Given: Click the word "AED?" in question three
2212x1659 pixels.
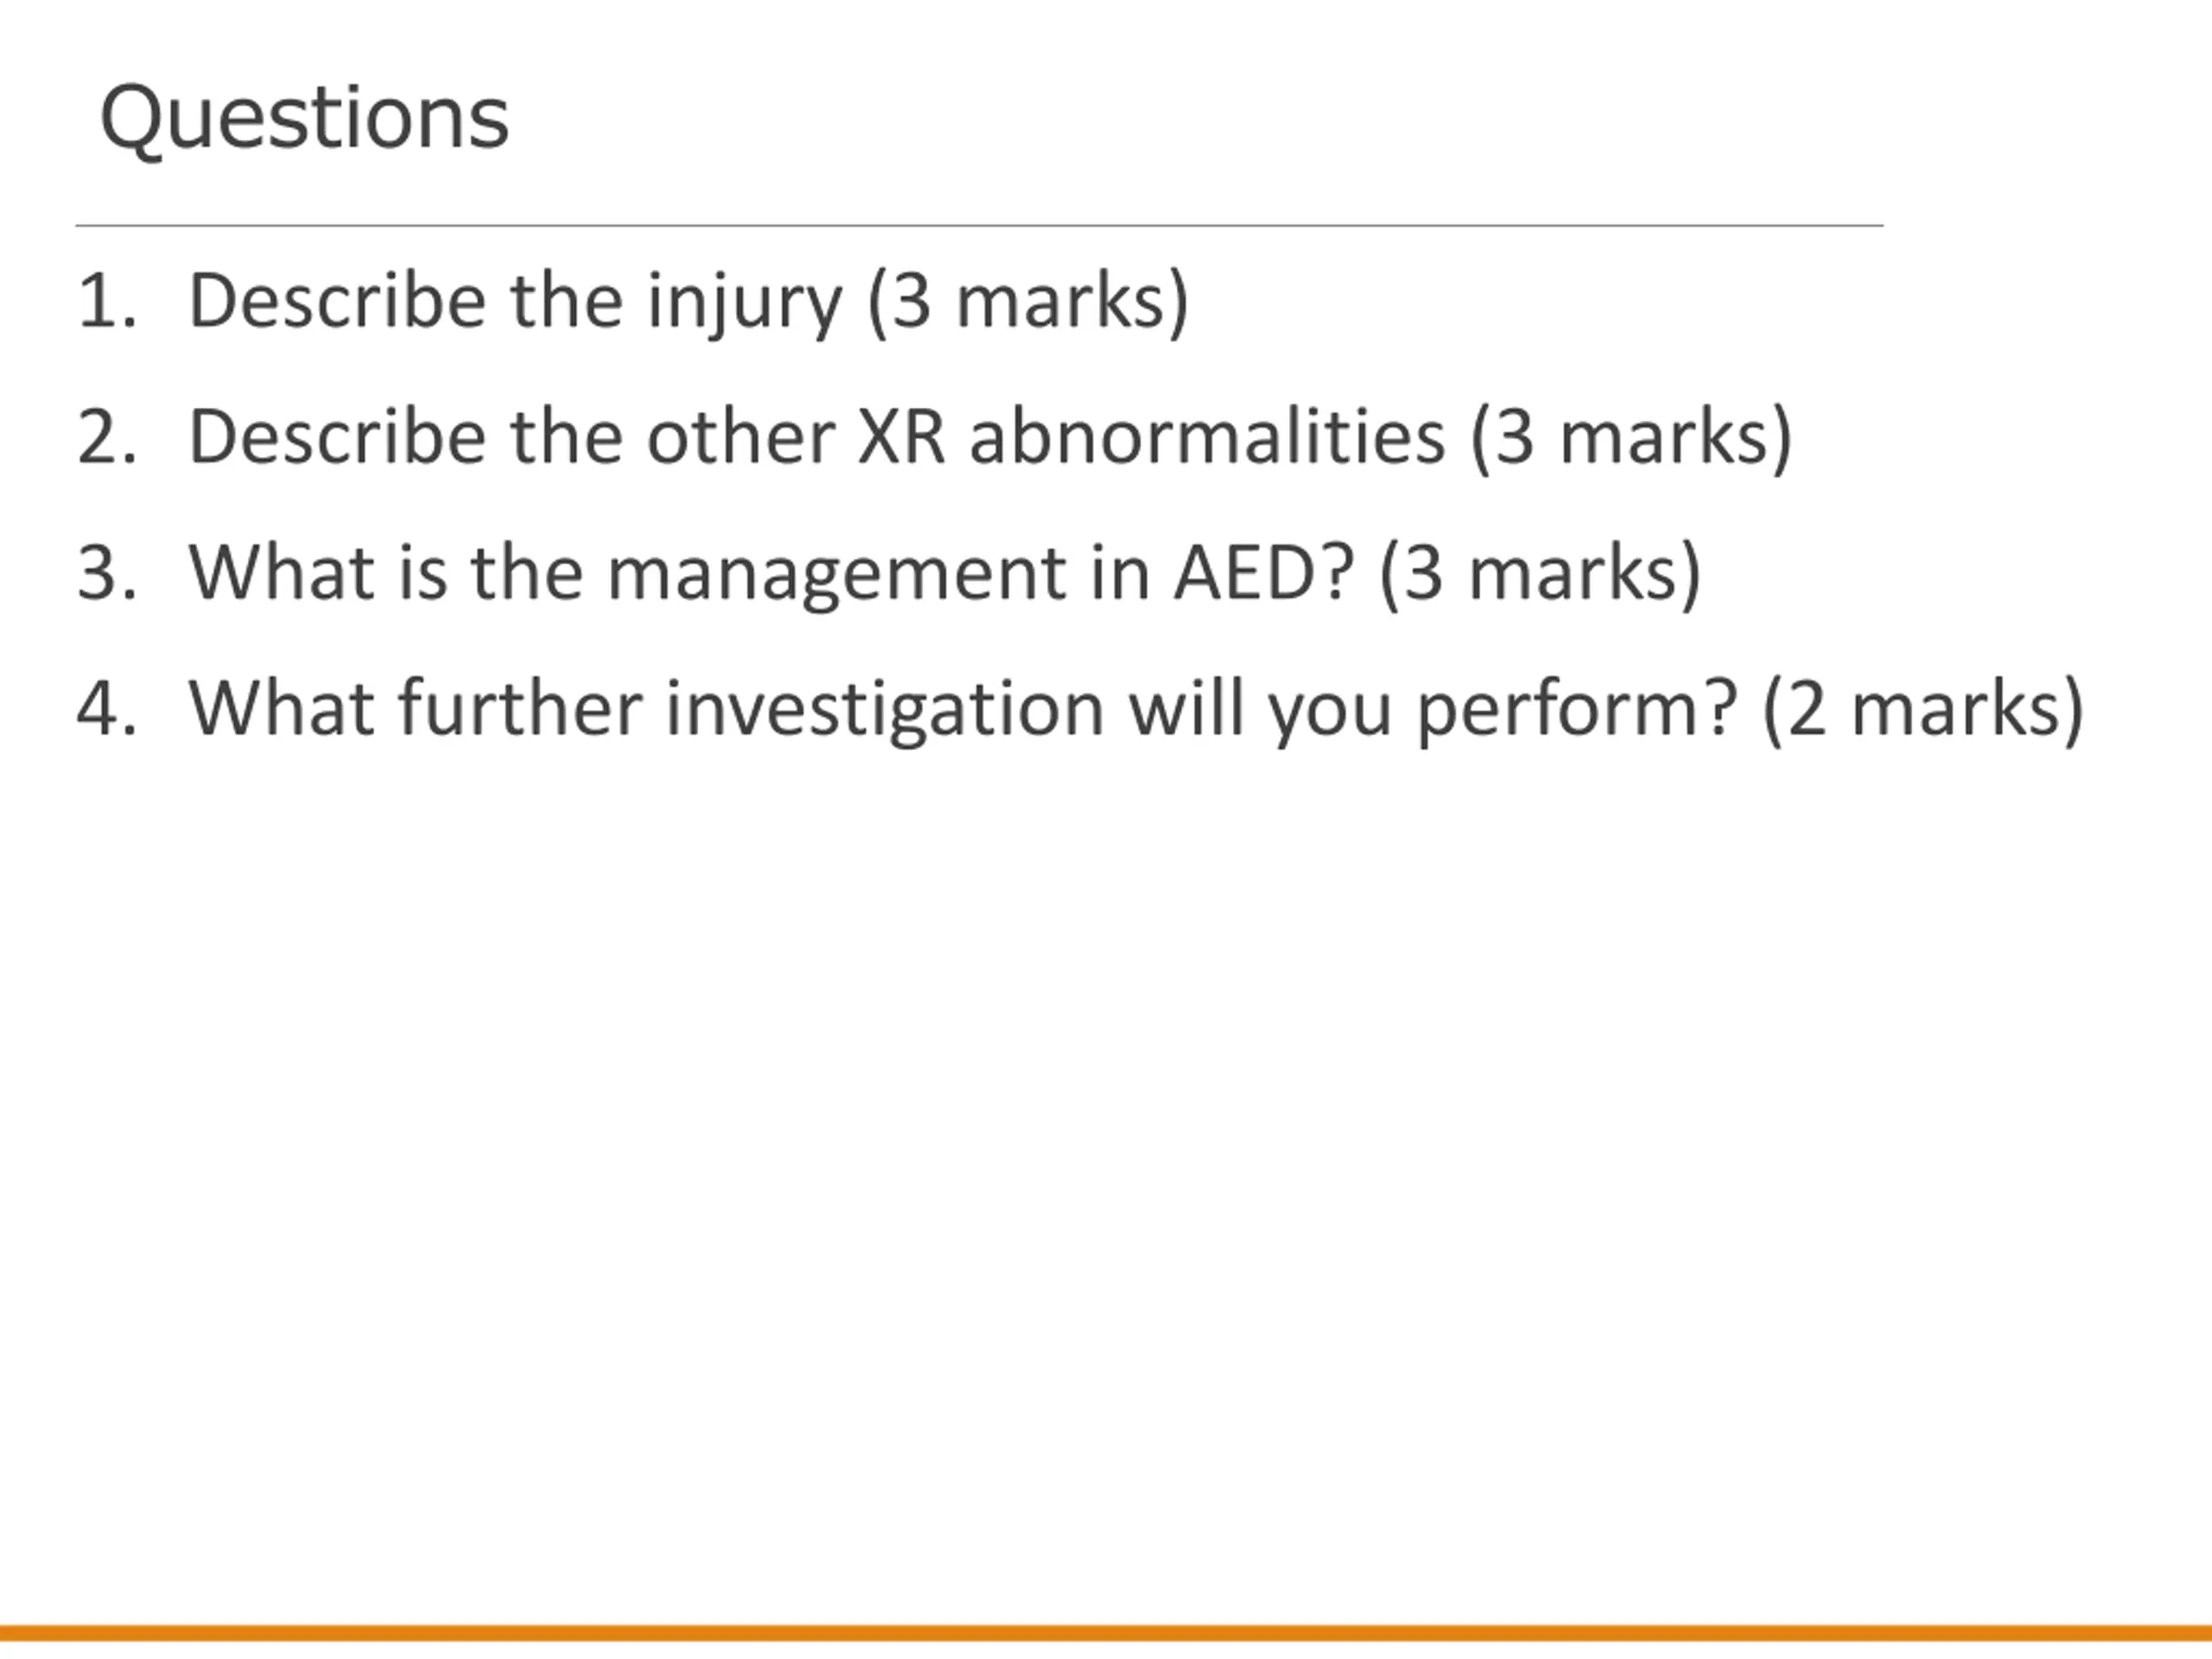Looking at the screenshot, I should pos(1264,573).
